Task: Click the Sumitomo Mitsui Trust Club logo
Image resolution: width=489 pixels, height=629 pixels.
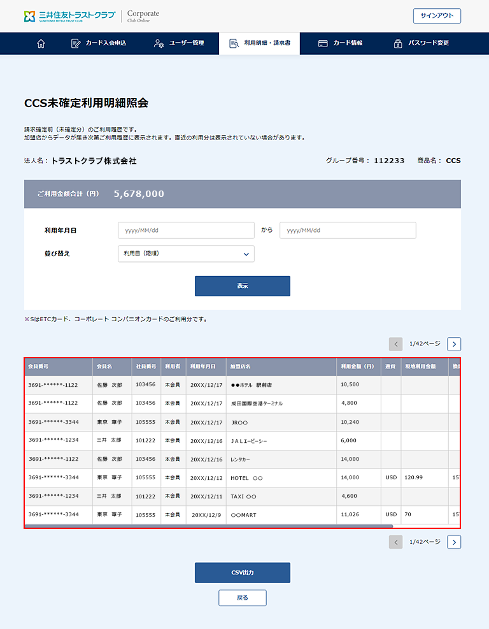Action: click(x=70, y=16)
